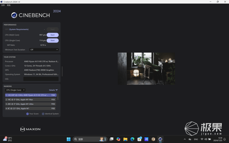Click the Cinebench sphere logo icon
Viewport: 229px width, 143px height.
pos(14,15)
